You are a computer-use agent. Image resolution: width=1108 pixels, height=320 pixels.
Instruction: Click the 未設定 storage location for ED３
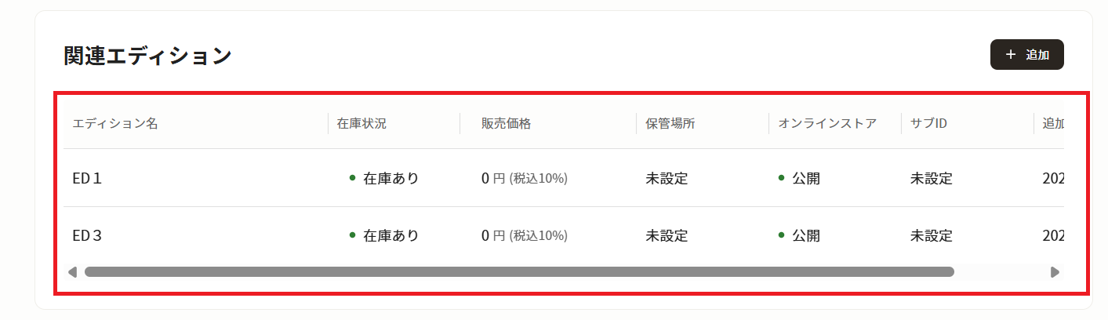667,235
